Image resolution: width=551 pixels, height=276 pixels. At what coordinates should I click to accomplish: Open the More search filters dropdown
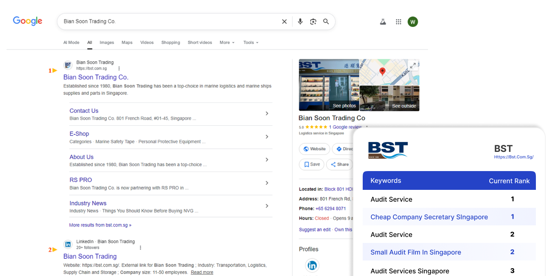coord(227,42)
